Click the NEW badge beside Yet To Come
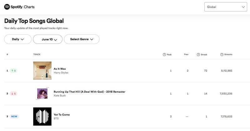 pos(14,117)
